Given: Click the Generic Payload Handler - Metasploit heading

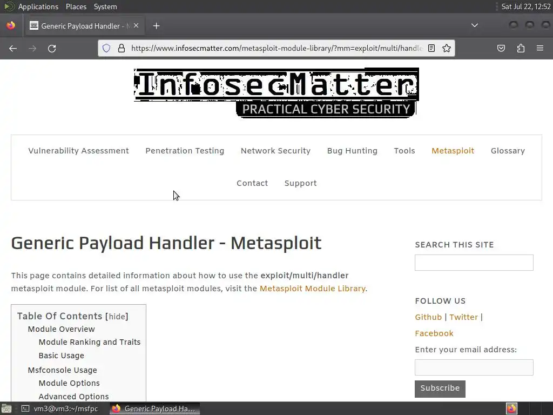Looking at the screenshot, I should 166,243.
